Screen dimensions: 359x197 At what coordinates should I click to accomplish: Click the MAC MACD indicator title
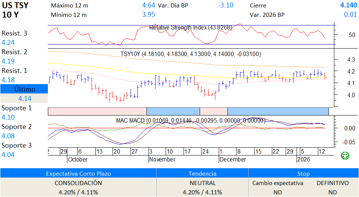(191, 120)
